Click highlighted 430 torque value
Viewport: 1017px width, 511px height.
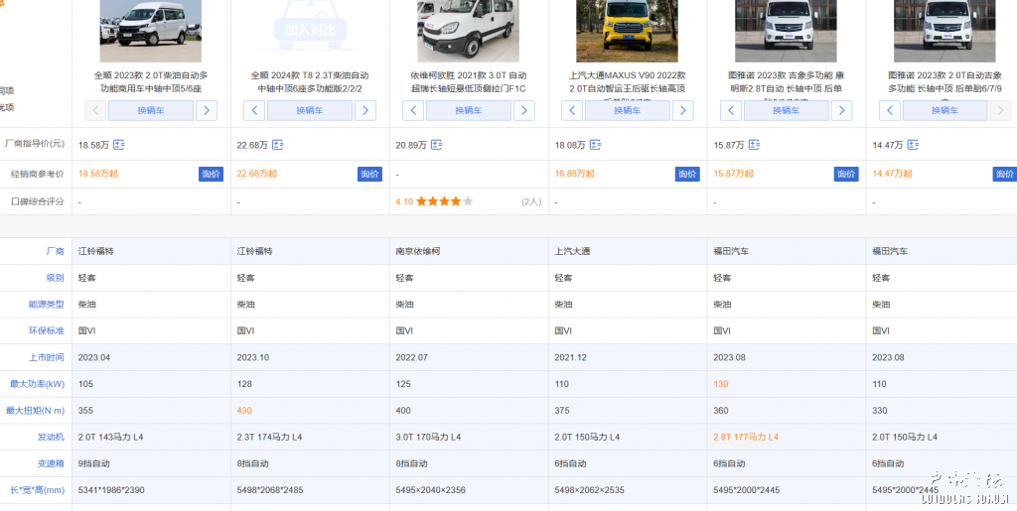coord(244,411)
